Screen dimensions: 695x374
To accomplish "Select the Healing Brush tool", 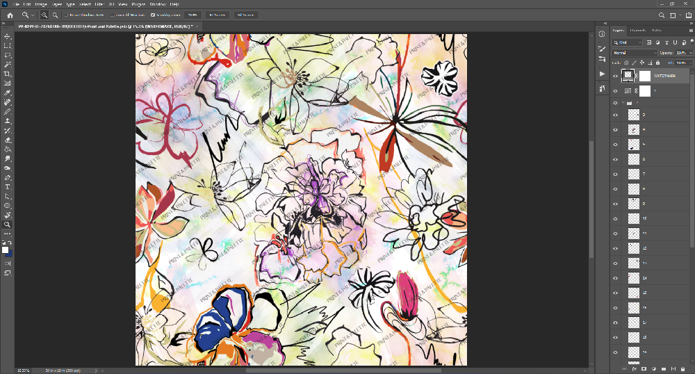I will point(7,102).
